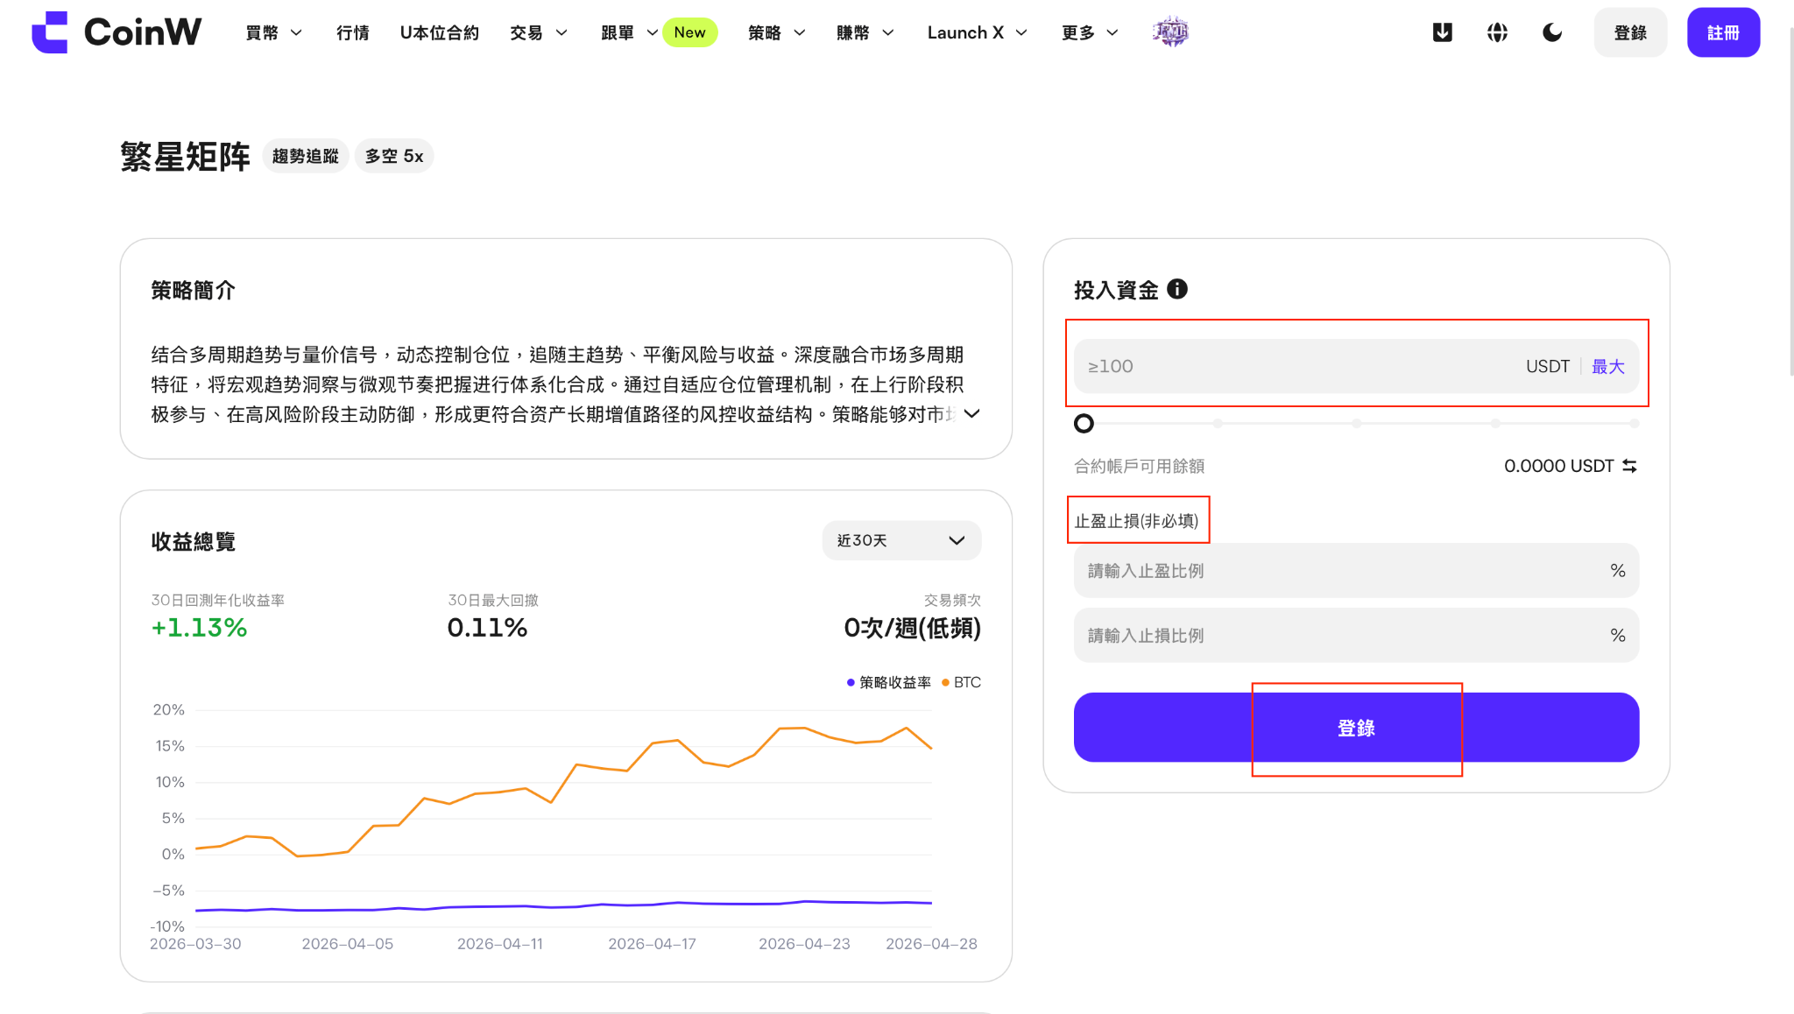
Task: Click the 50% mark on investment slider
Action: point(1356,424)
